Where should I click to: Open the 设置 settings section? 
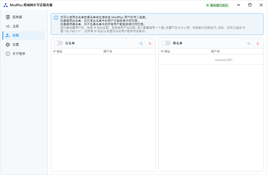click(x=24, y=45)
